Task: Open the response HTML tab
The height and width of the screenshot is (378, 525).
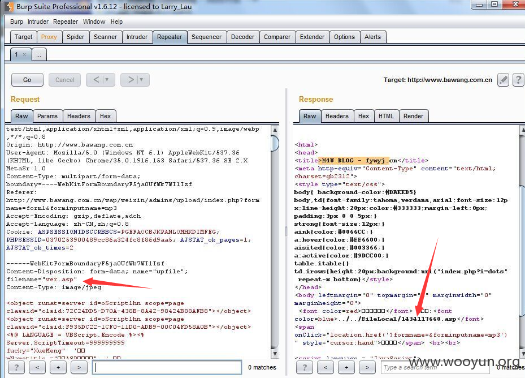Action: click(x=386, y=116)
